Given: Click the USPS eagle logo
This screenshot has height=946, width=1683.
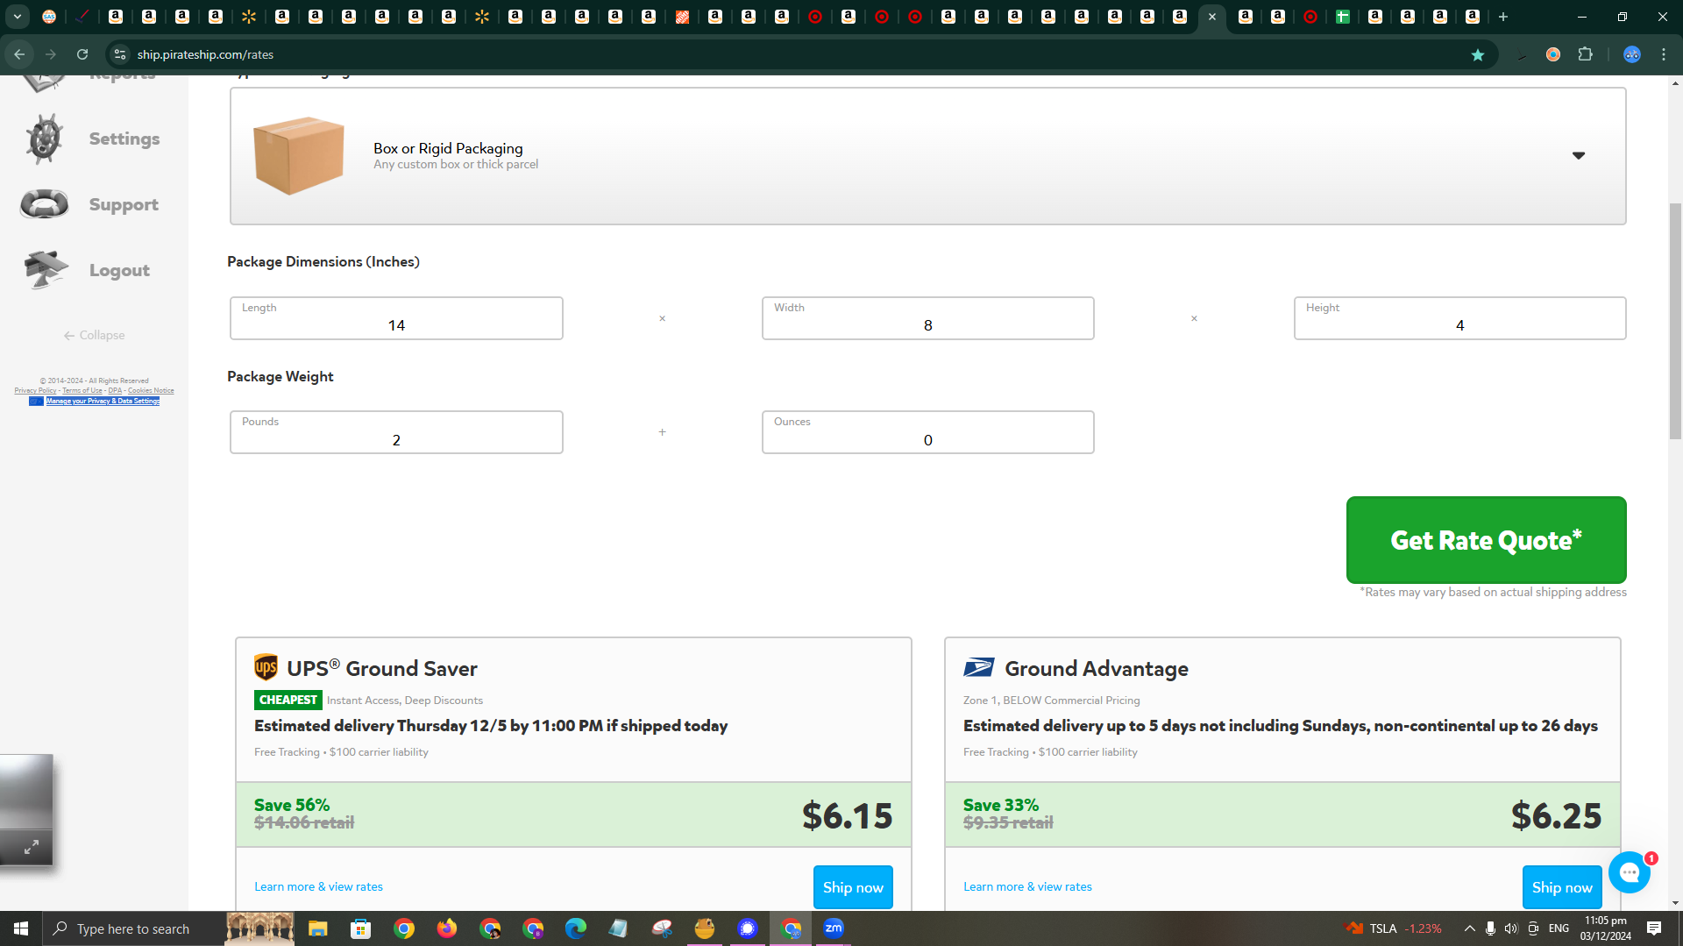Looking at the screenshot, I should (979, 668).
